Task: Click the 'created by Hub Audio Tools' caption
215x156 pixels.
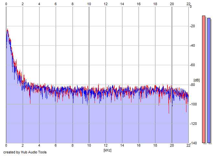Action: (x=25, y=152)
